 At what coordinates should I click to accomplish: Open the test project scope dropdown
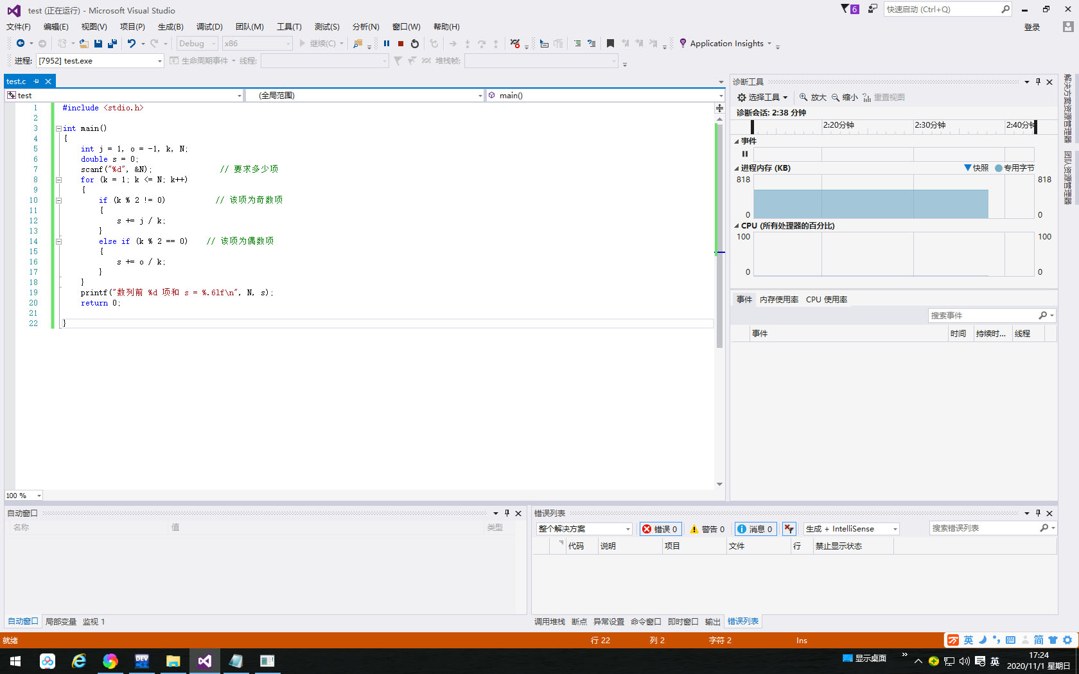239,96
